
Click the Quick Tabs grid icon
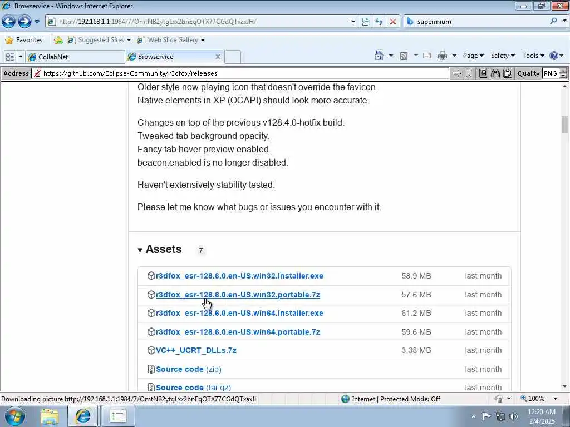[10, 57]
